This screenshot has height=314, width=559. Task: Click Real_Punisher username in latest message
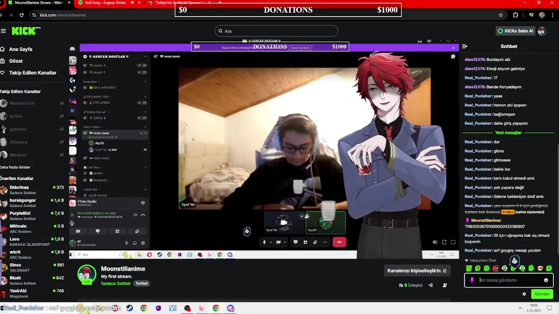[x=479, y=250]
